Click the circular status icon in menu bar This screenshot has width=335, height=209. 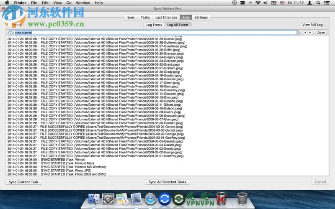pos(234,3)
